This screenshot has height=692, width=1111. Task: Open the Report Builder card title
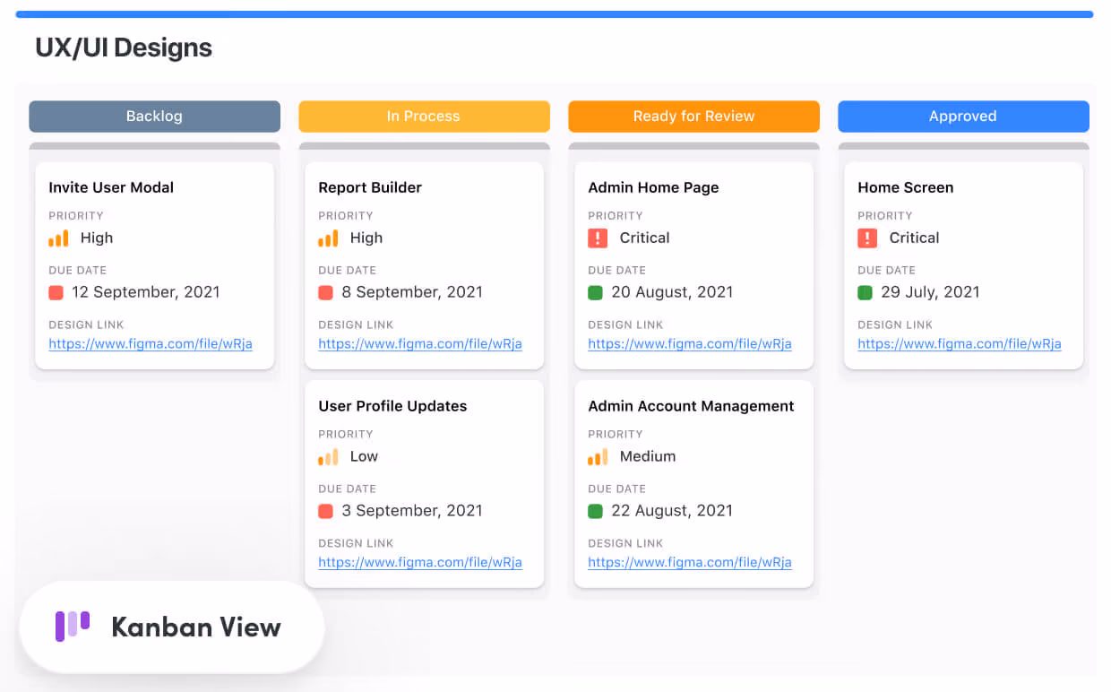370,187
